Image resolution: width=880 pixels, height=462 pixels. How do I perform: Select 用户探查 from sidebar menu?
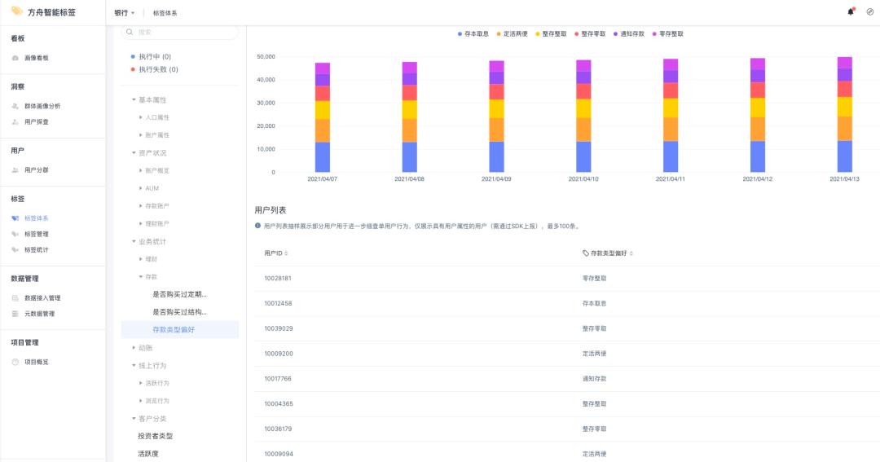point(37,122)
